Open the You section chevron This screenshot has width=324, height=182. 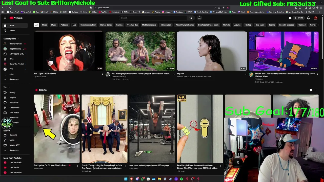(9, 87)
